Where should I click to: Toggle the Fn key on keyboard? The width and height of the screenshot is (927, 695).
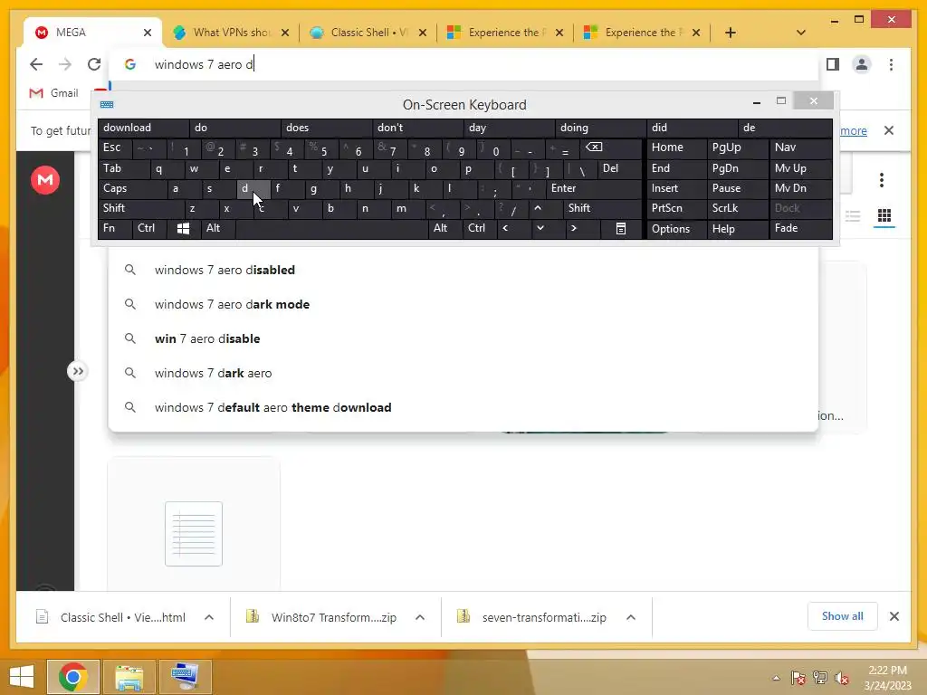pos(115,229)
